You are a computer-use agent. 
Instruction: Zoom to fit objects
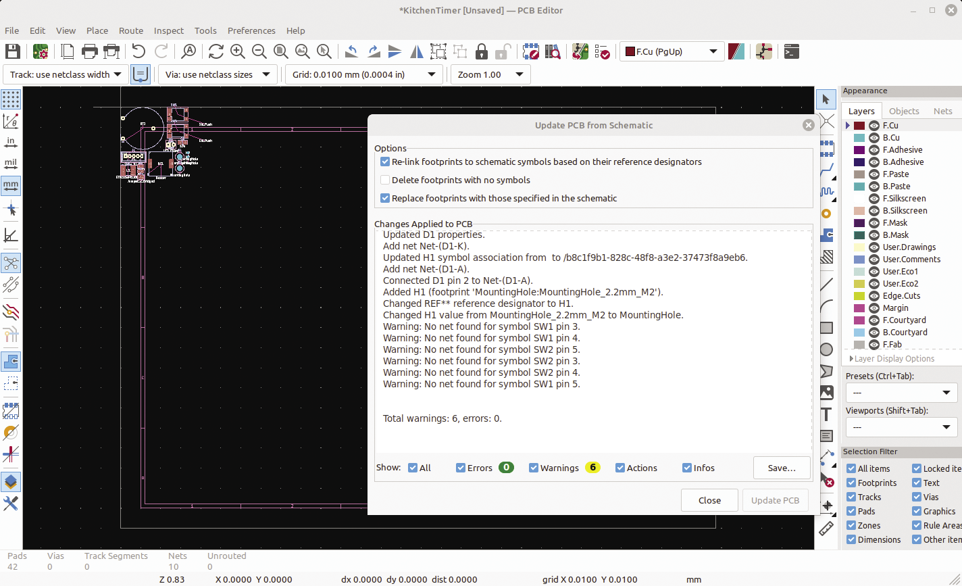302,51
